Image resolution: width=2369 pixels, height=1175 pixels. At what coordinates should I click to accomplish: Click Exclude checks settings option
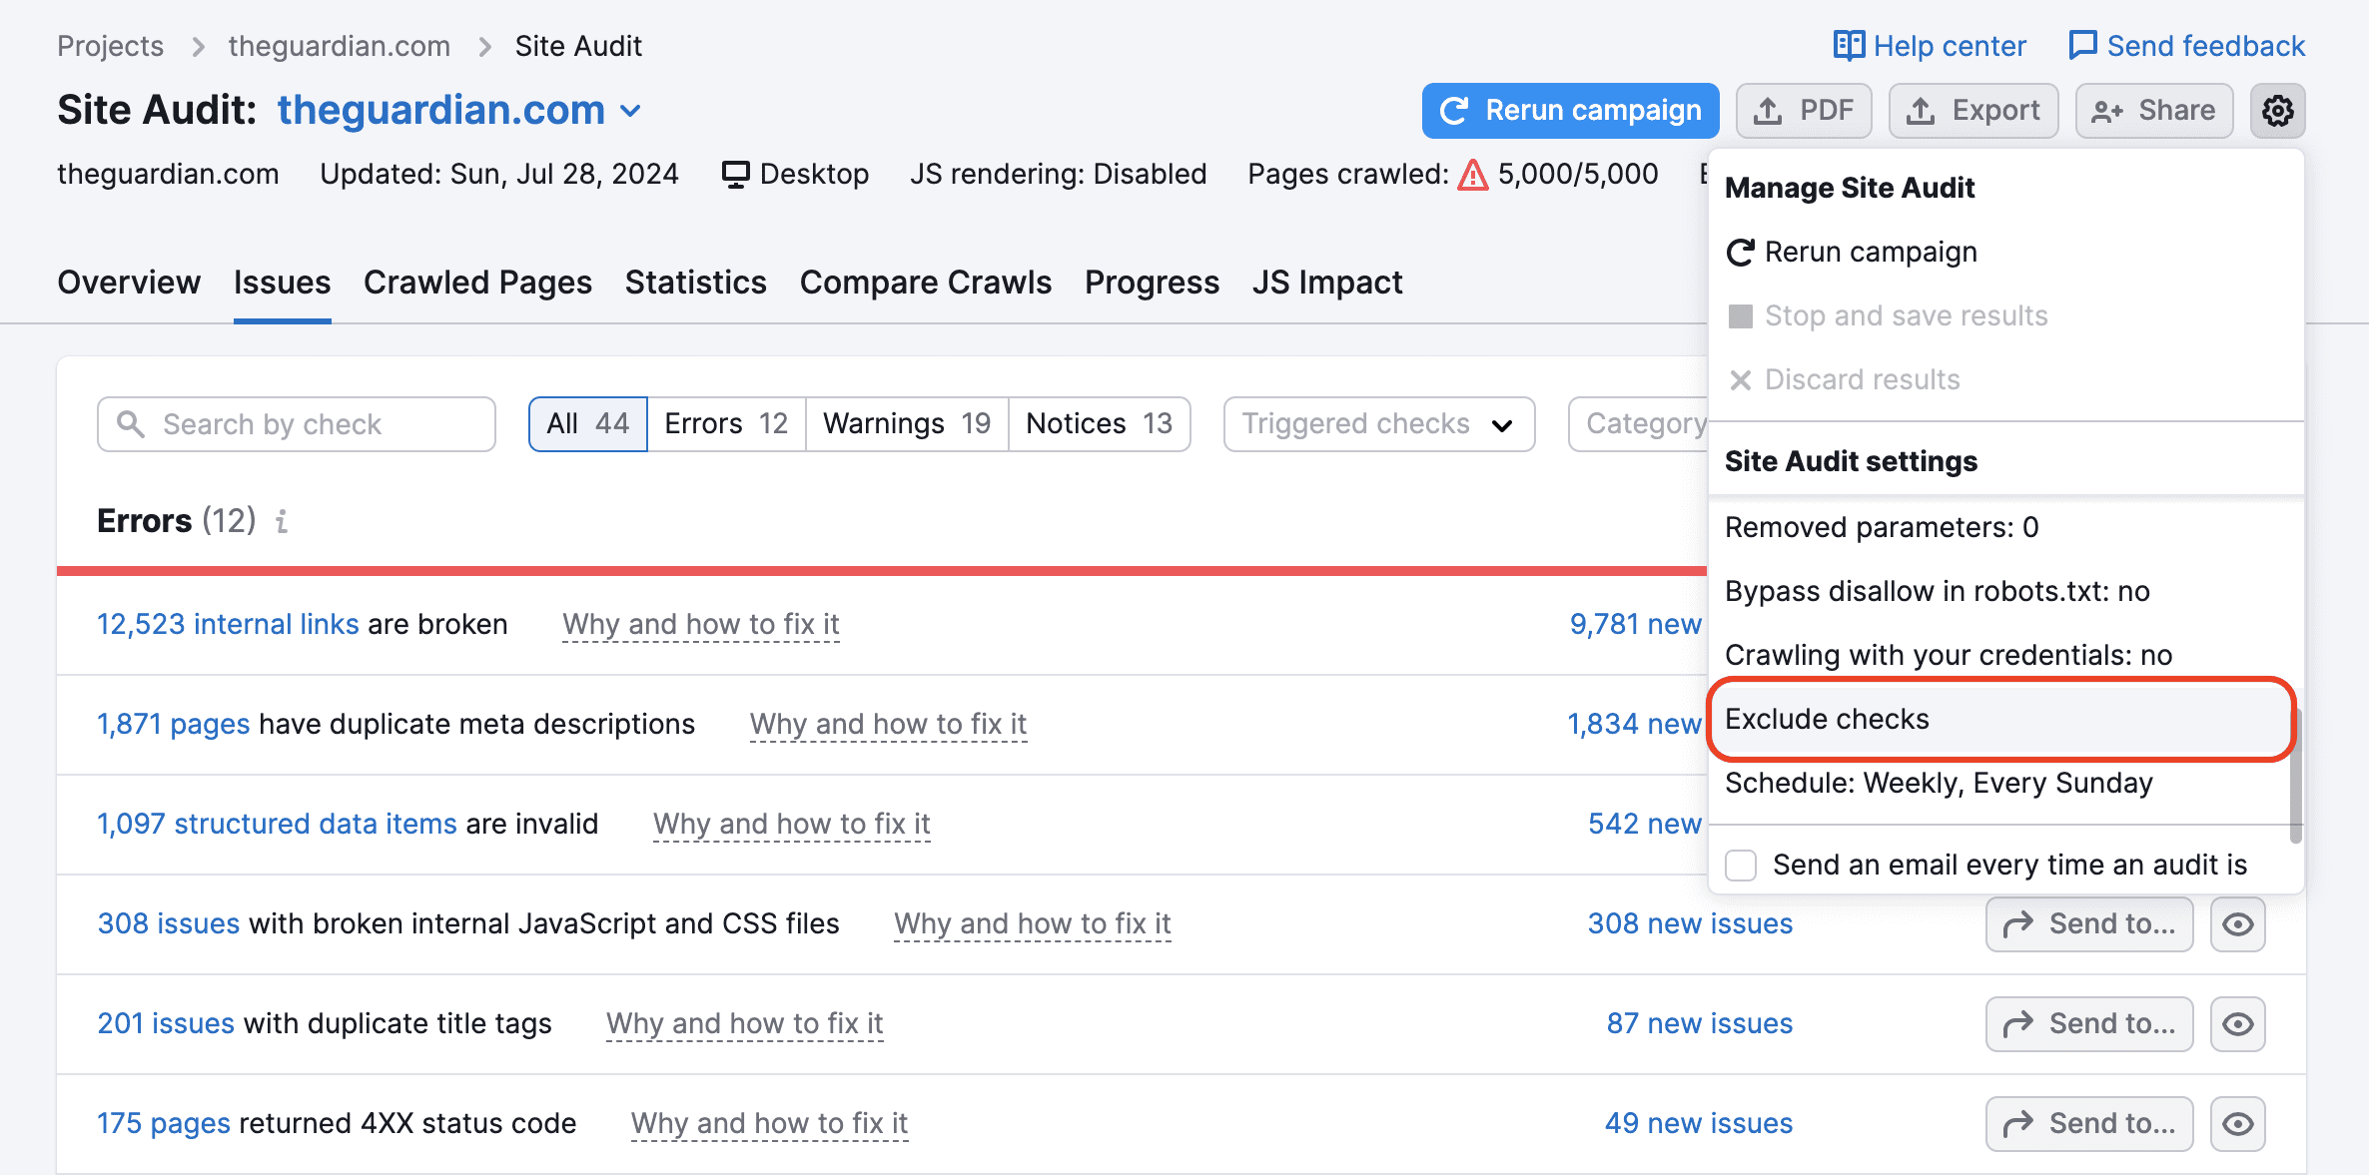tap(1828, 719)
